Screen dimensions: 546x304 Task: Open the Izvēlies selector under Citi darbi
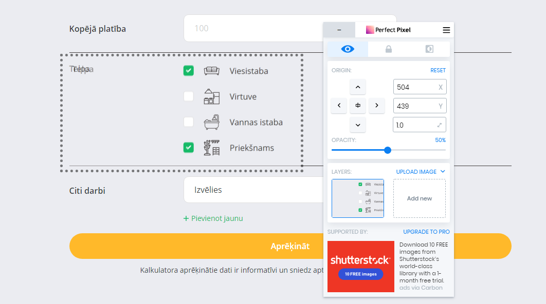click(252, 190)
